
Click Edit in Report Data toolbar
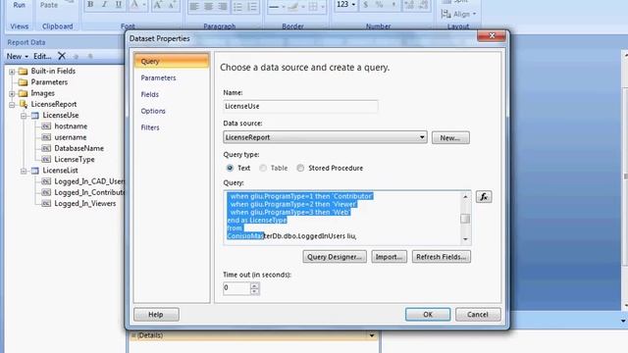pyautogui.click(x=42, y=57)
